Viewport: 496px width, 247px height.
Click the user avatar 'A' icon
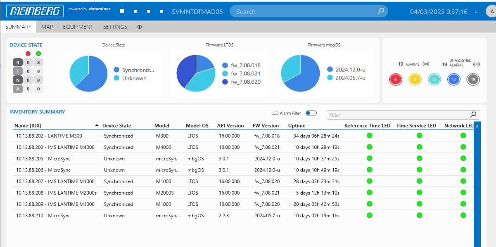pyautogui.click(x=491, y=12)
